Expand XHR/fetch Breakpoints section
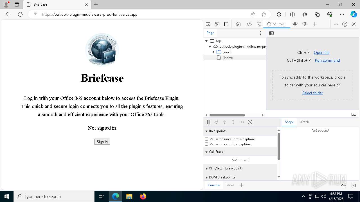This screenshot has height=202, width=360. point(207,168)
